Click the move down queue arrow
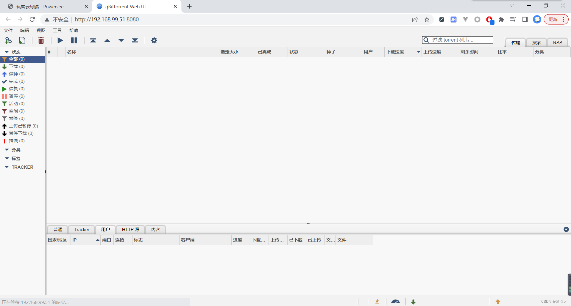This screenshot has height=306, width=571. tap(121, 40)
